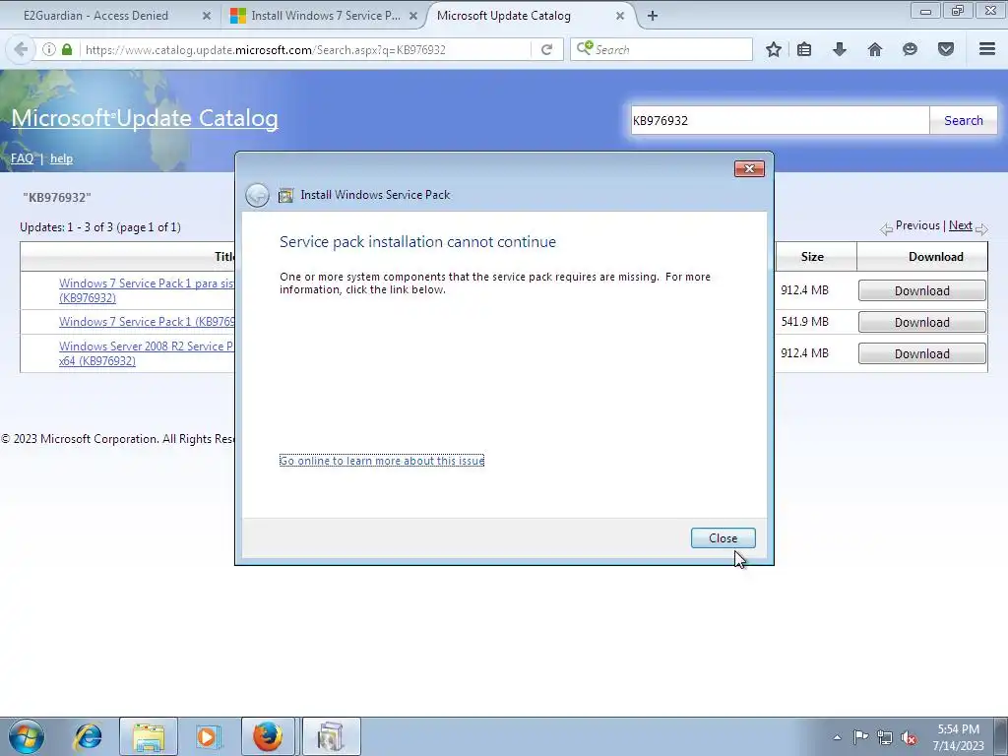The width and height of the screenshot is (1008, 756).
Task: Click the 'Updates: 1 - 3 of 3' text
Action: point(100,227)
